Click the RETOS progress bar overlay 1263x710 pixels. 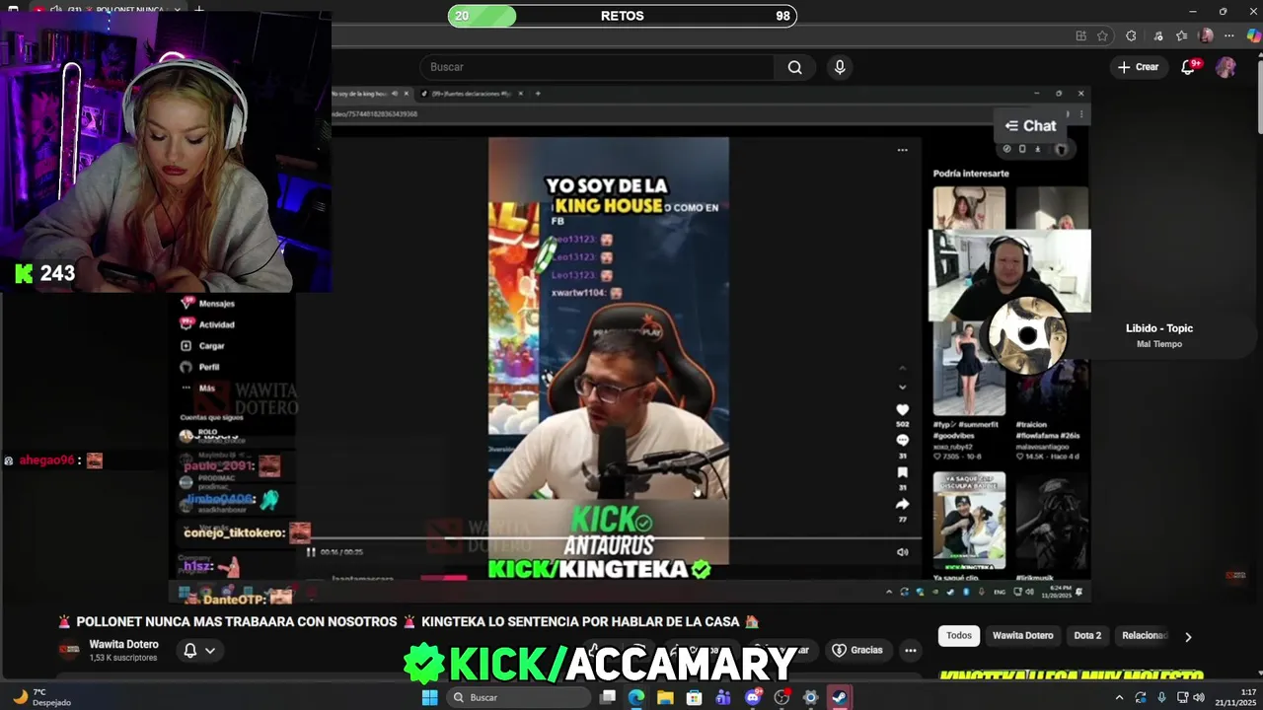622,16
